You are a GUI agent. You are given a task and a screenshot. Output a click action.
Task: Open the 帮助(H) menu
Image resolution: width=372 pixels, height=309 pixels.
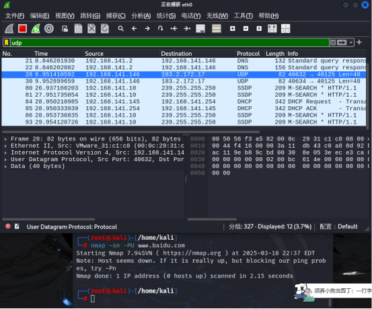(268, 16)
